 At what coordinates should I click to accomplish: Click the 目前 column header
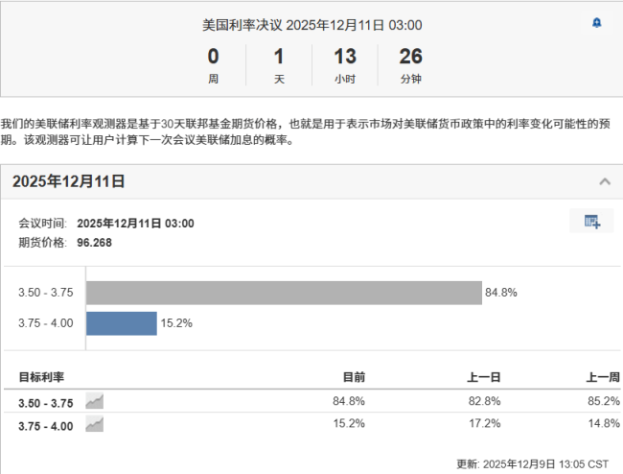(354, 377)
